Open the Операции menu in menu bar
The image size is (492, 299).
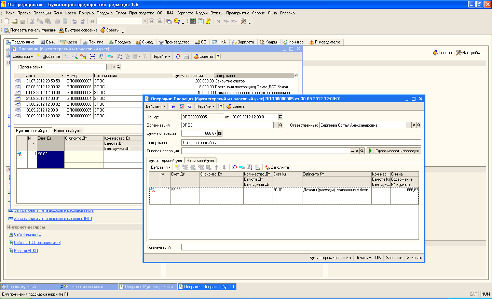tap(42, 13)
